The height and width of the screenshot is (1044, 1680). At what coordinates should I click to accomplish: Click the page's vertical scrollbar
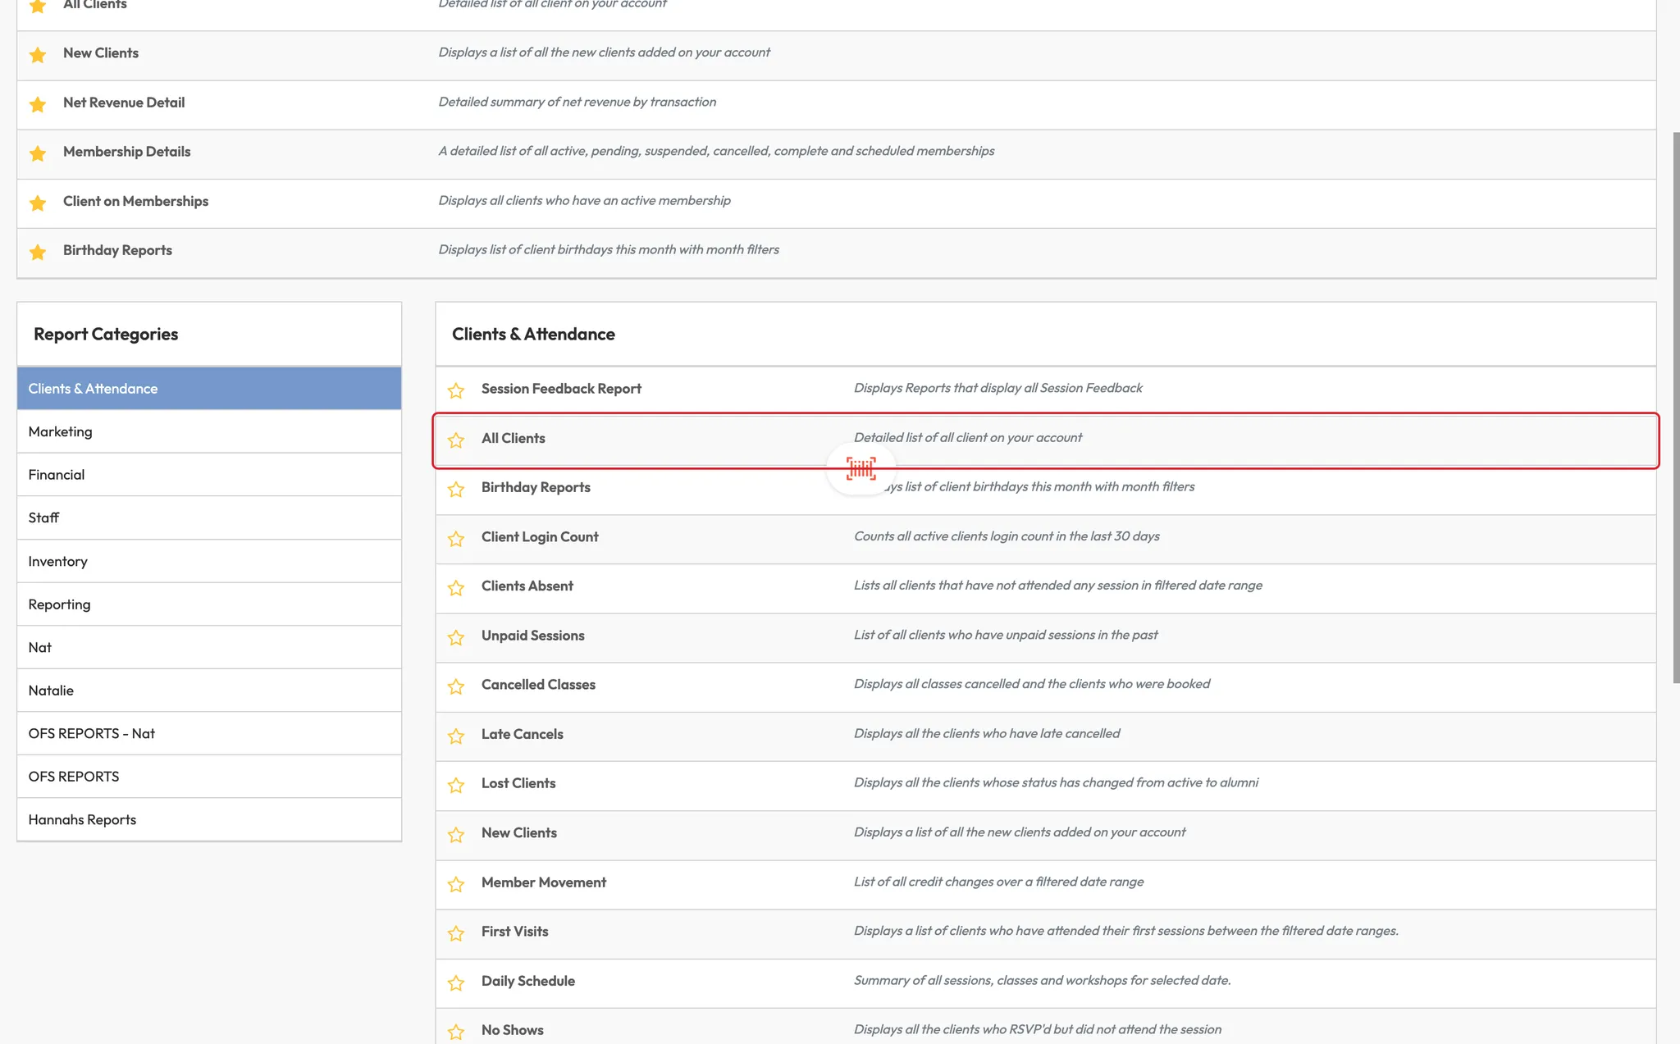pos(1676,406)
